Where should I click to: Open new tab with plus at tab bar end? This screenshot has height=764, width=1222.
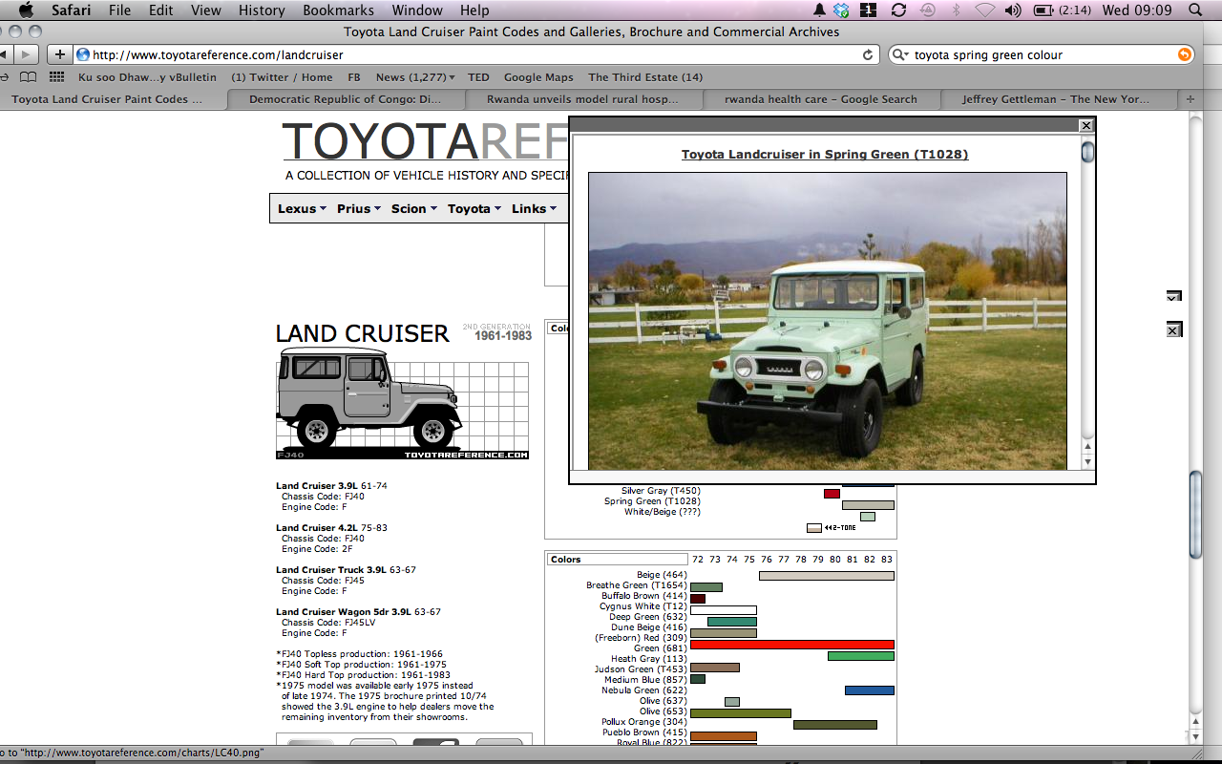pyautogui.click(x=1190, y=98)
